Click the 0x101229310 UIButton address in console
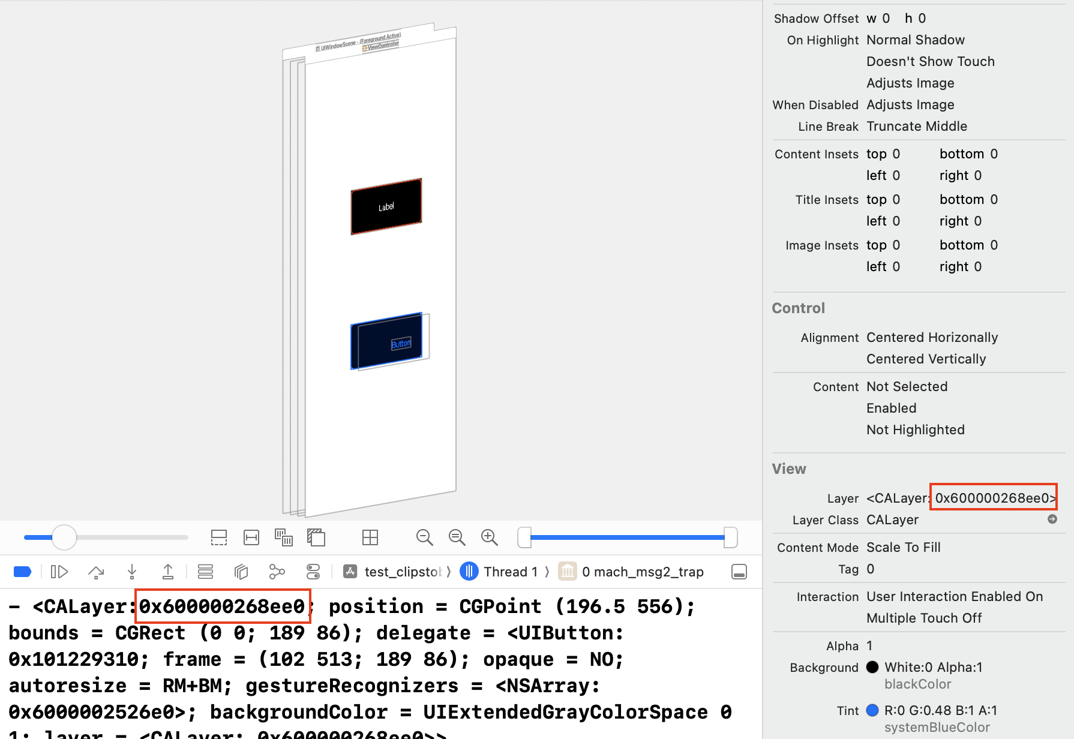The height and width of the screenshot is (739, 1074). tap(73, 659)
